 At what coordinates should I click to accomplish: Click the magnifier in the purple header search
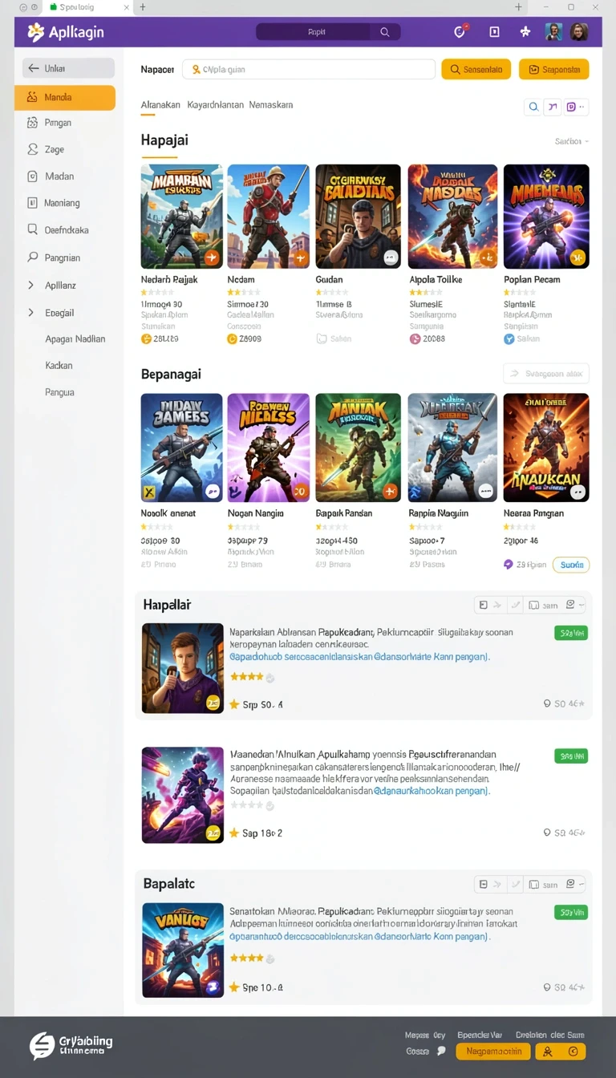click(x=385, y=32)
